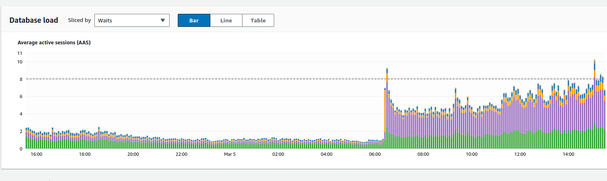The width and height of the screenshot is (607, 181).
Task: Show the data as a Table
Action: pyautogui.click(x=258, y=20)
